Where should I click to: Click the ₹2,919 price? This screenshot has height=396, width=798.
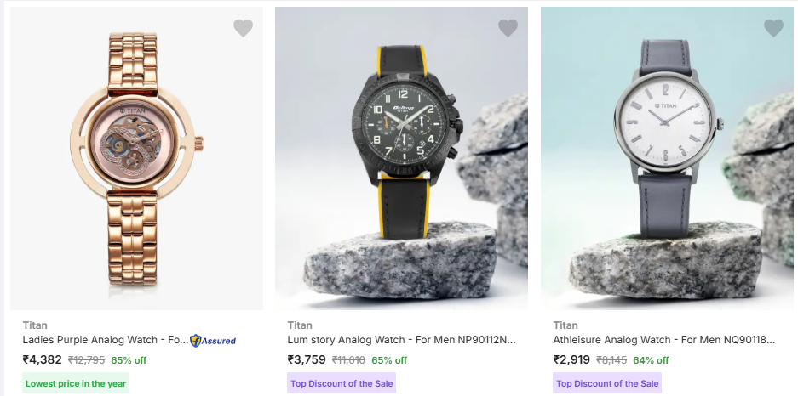click(572, 359)
